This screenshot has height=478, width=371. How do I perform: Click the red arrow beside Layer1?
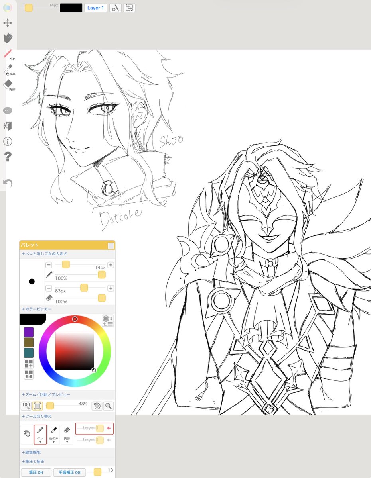click(x=109, y=428)
